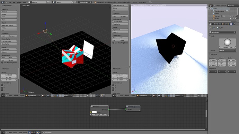The width and height of the screenshot is (239, 134).
Task: Toggle Z constraint axis in left panel
Action: (x=2, y=90)
